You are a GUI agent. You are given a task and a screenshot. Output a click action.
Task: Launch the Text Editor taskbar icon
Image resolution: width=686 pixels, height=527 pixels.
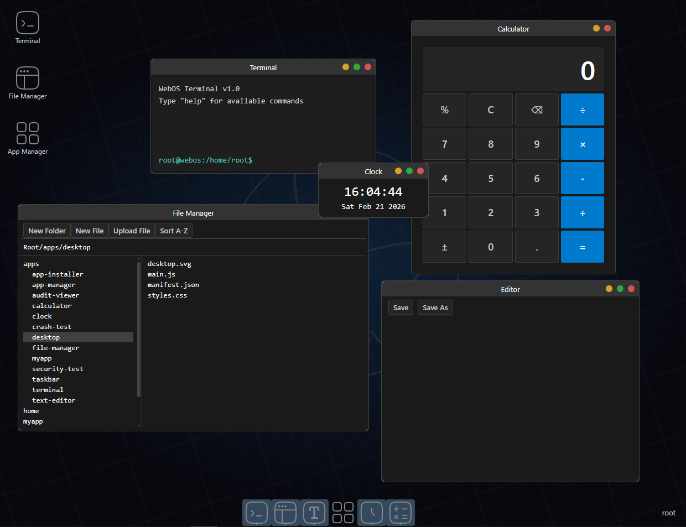tap(314, 513)
